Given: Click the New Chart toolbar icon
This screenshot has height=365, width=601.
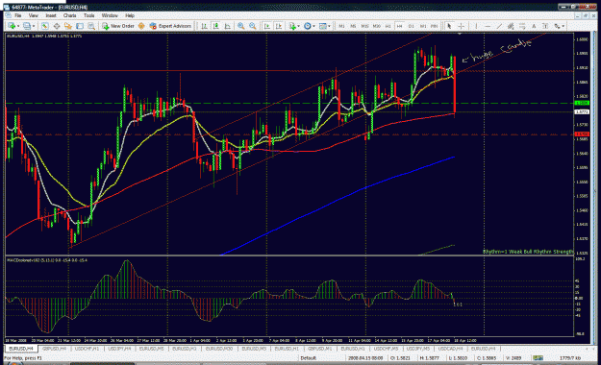Looking at the screenshot, I should tap(12, 26).
